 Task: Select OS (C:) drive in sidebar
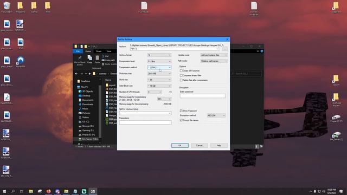[x=84, y=121]
